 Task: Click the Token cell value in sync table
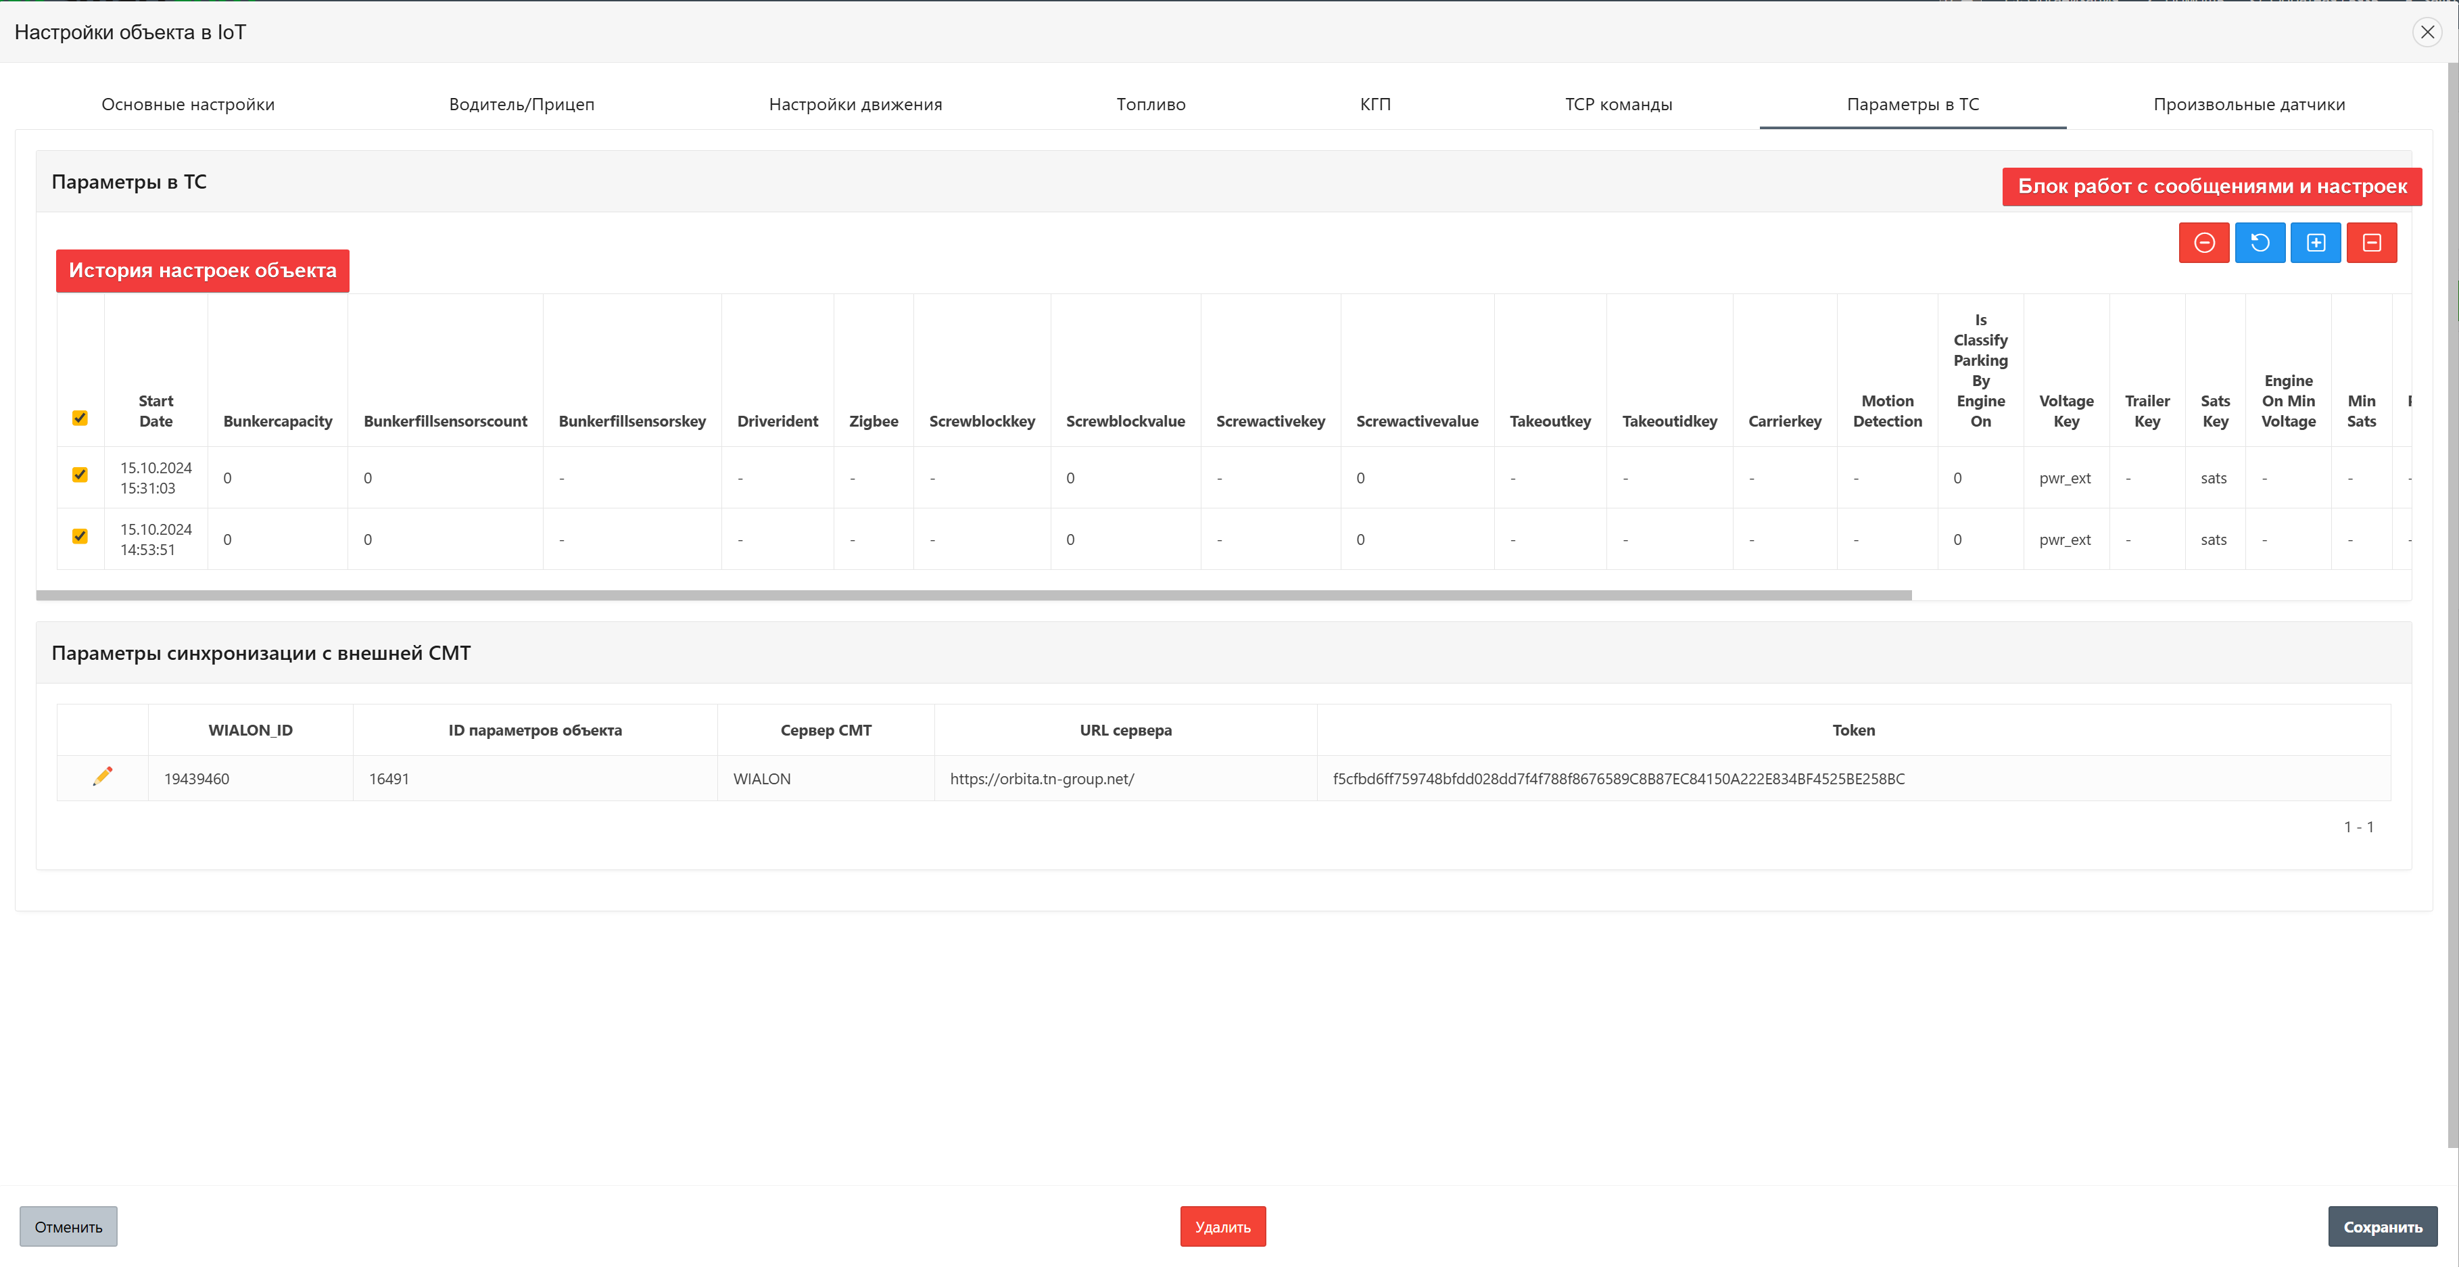1618,778
